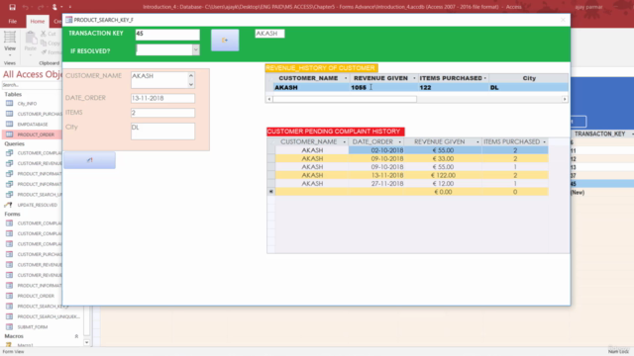Open the Quick Access Toolbar customize arrow
Screen dimensions: 634x356
pos(70,7)
